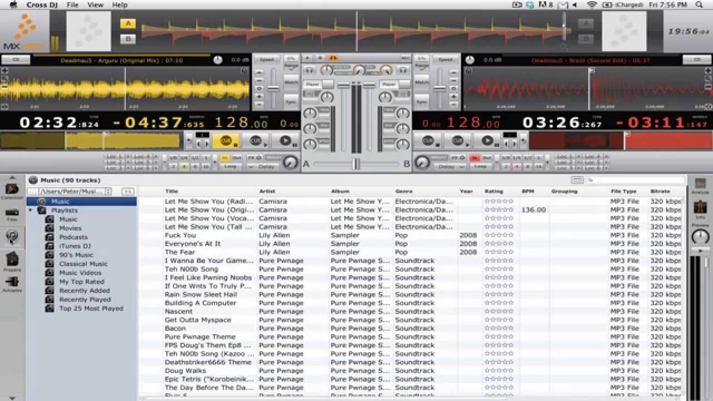Hit the first CUE button on deck B
Screen dimensions: 713x401
428,140
